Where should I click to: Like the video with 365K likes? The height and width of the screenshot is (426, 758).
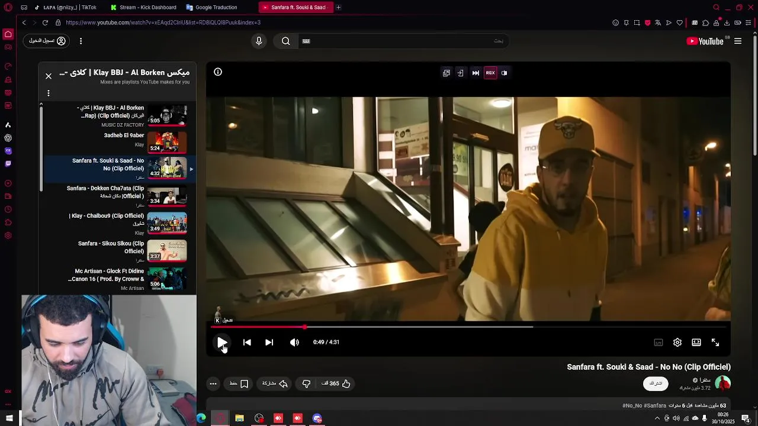click(336, 383)
